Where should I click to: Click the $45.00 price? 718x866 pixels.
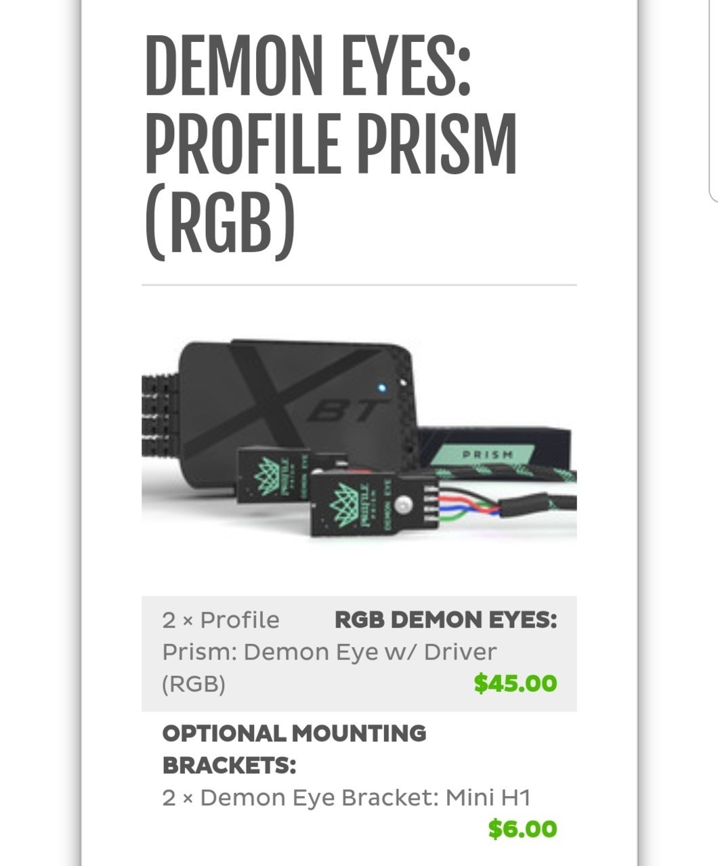tap(515, 683)
